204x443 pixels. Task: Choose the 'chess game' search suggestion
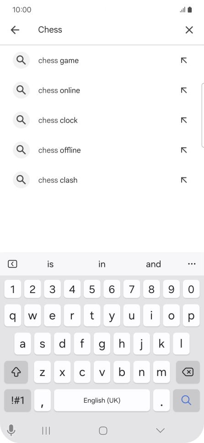[102, 60]
